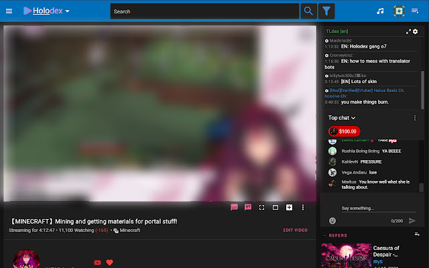The height and width of the screenshot is (268, 429).
Task: Click the IRyS channel name link
Action: pos(378,262)
